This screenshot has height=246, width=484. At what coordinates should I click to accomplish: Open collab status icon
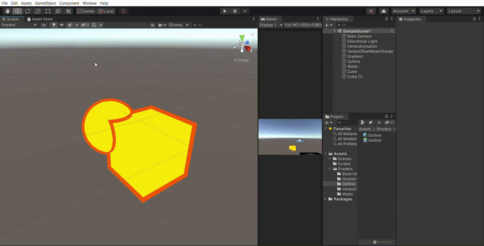(371, 11)
